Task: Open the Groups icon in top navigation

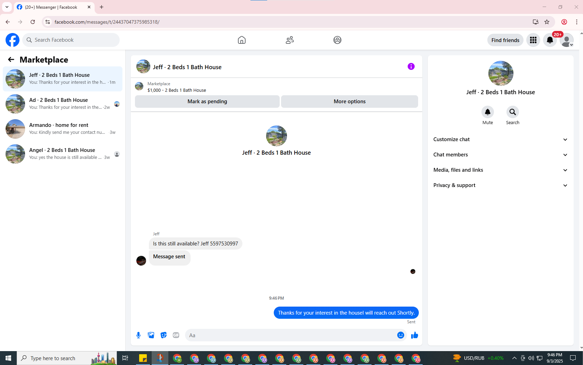Action: [x=337, y=40]
